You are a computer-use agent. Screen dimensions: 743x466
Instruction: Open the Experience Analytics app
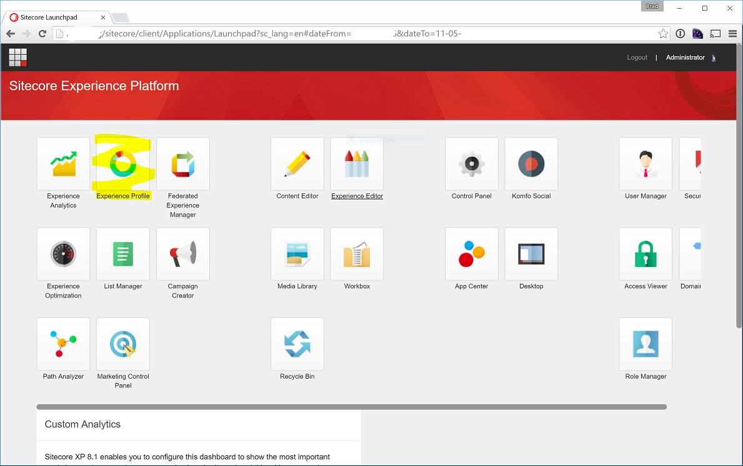coord(63,163)
